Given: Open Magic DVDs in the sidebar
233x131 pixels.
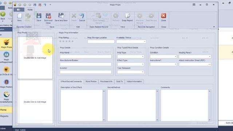Looking at the screenshot, I should pos(6,71).
